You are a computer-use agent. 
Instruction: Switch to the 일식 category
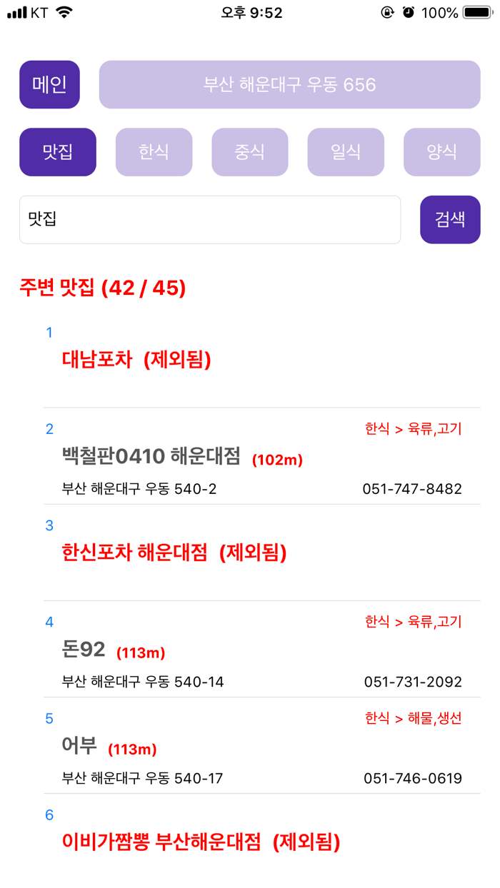click(x=346, y=151)
